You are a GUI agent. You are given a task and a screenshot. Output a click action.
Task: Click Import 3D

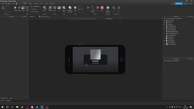point(64,9)
